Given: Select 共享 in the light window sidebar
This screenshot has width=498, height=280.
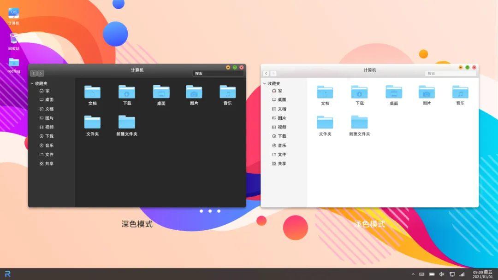Looking at the screenshot, I should pos(281,163).
